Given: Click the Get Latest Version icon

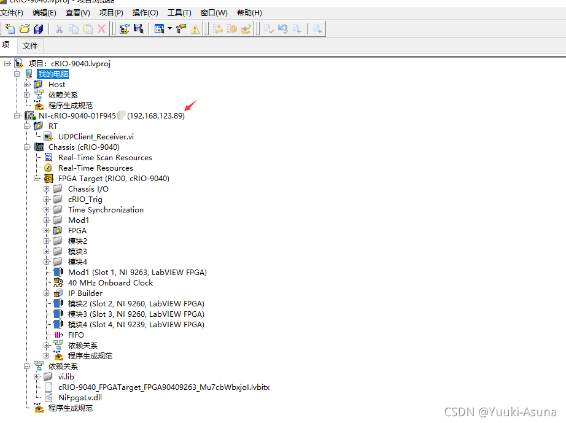Looking at the screenshot, I should 297,29.
